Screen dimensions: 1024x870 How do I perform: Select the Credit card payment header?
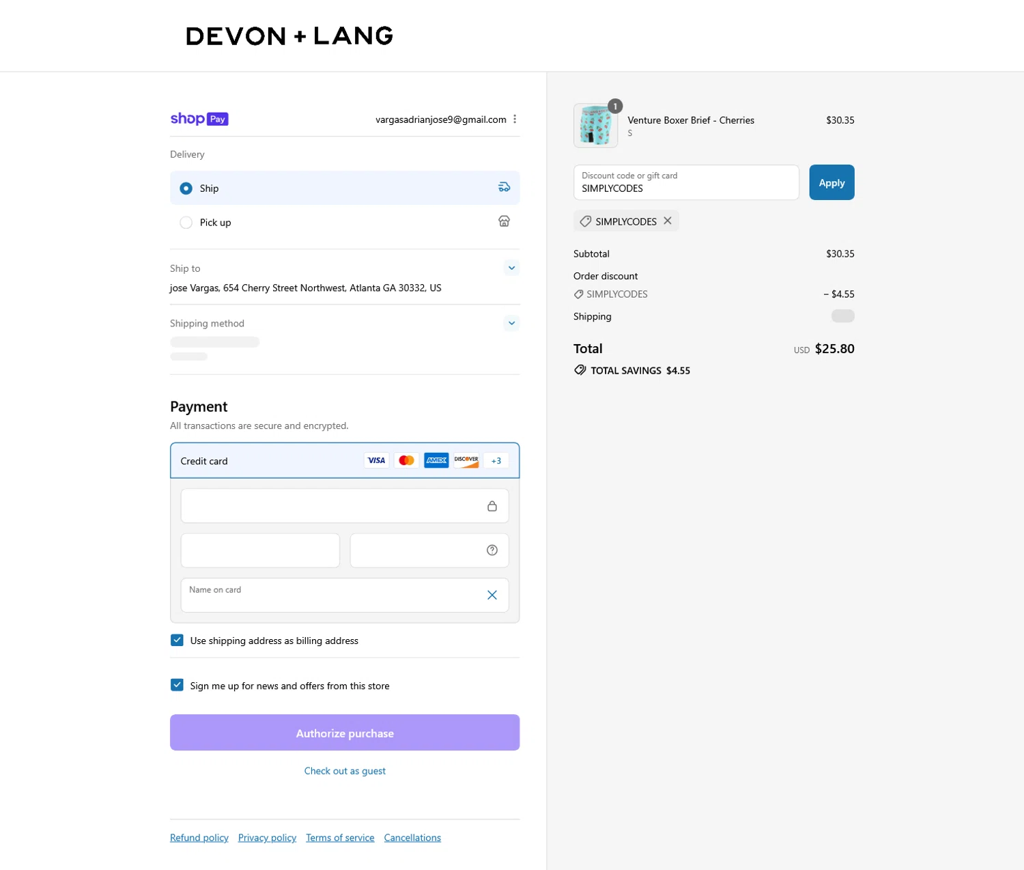pos(345,460)
